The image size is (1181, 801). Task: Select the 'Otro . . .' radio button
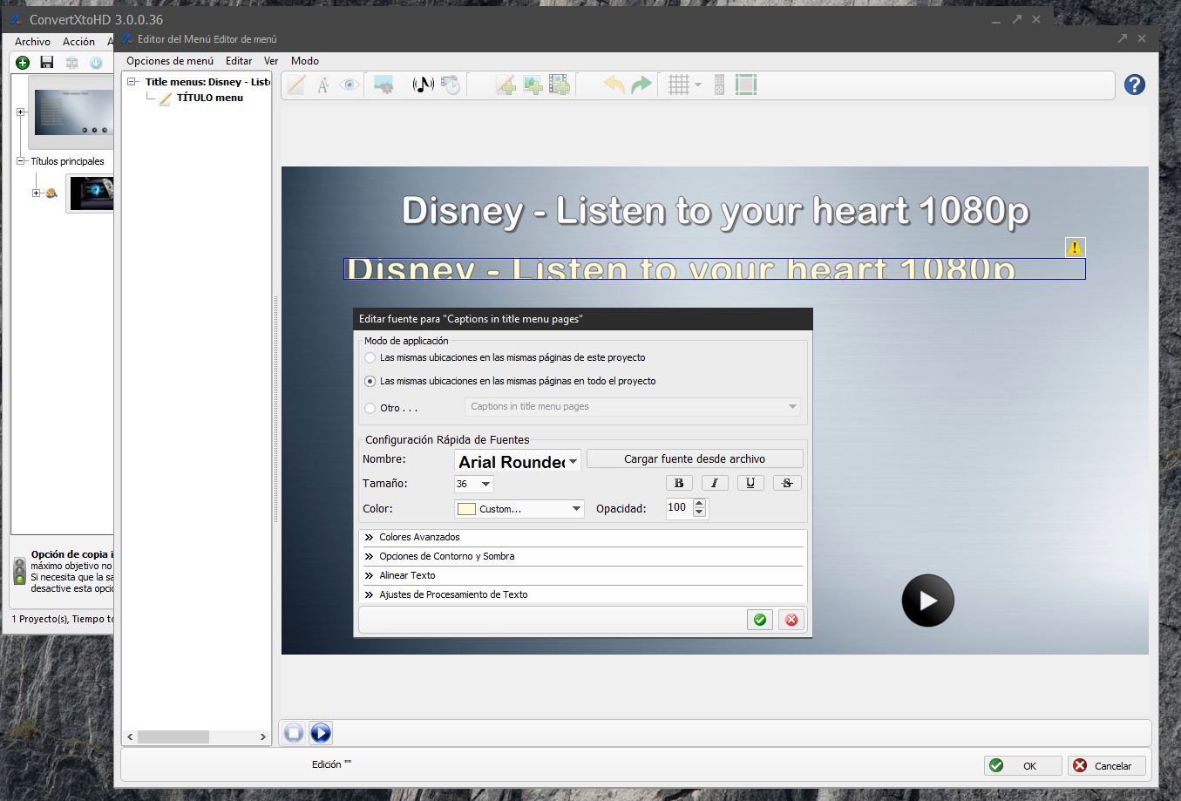coord(370,408)
